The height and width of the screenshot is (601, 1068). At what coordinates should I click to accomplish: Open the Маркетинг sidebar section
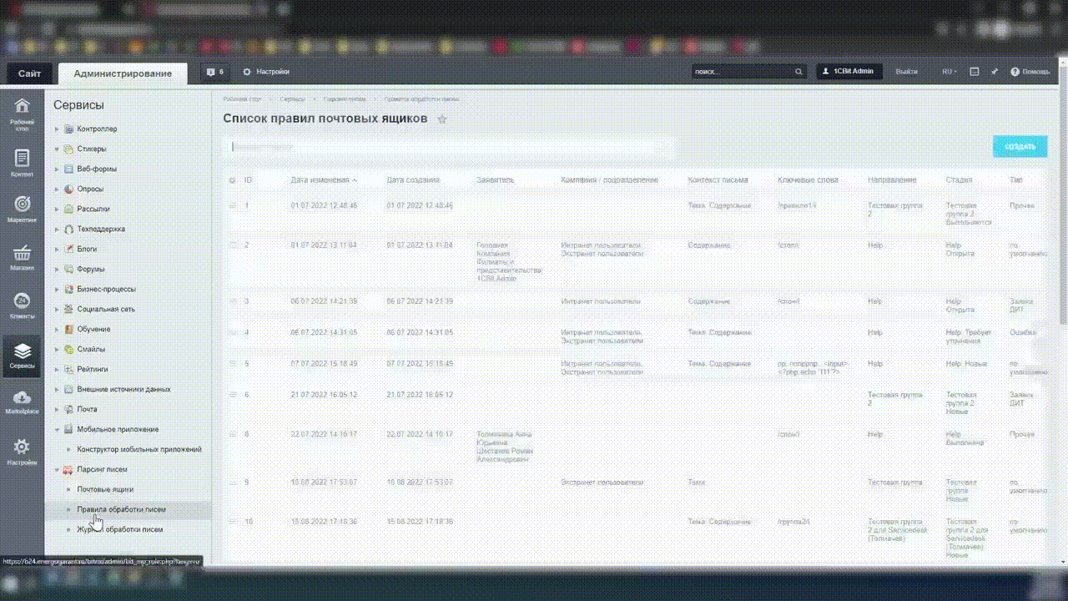tap(22, 209)
